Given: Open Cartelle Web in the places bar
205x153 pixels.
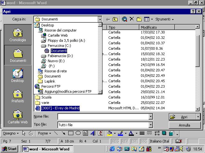Looking at the screenshot, I should coord(18,117).
